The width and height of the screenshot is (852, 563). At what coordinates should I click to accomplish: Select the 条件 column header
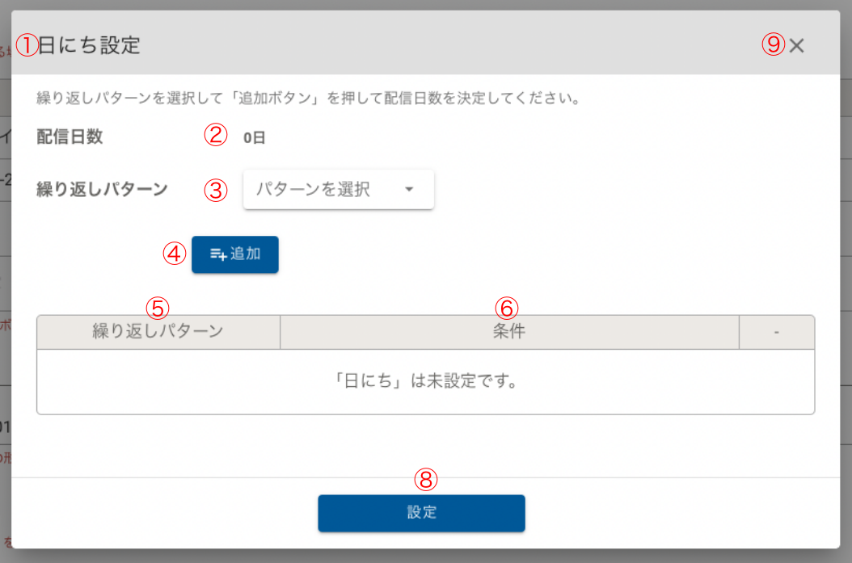(x=509, y=332)
